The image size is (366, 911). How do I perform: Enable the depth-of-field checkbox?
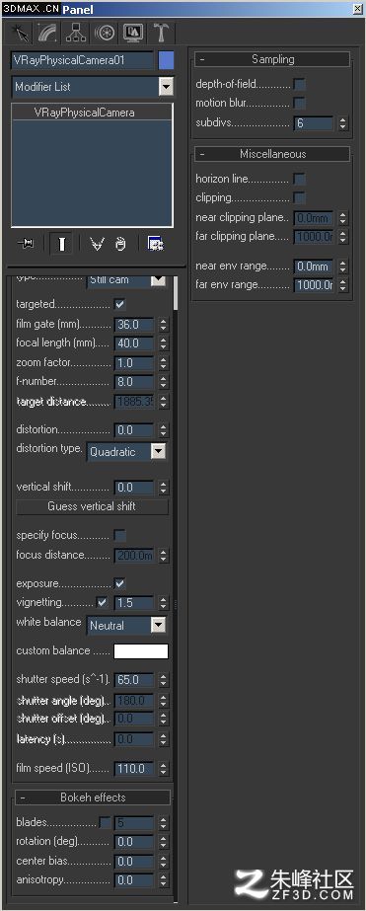[299, 85]
